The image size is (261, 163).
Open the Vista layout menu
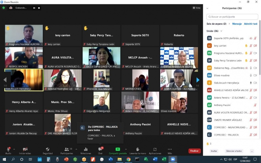[x=196, y=8]
